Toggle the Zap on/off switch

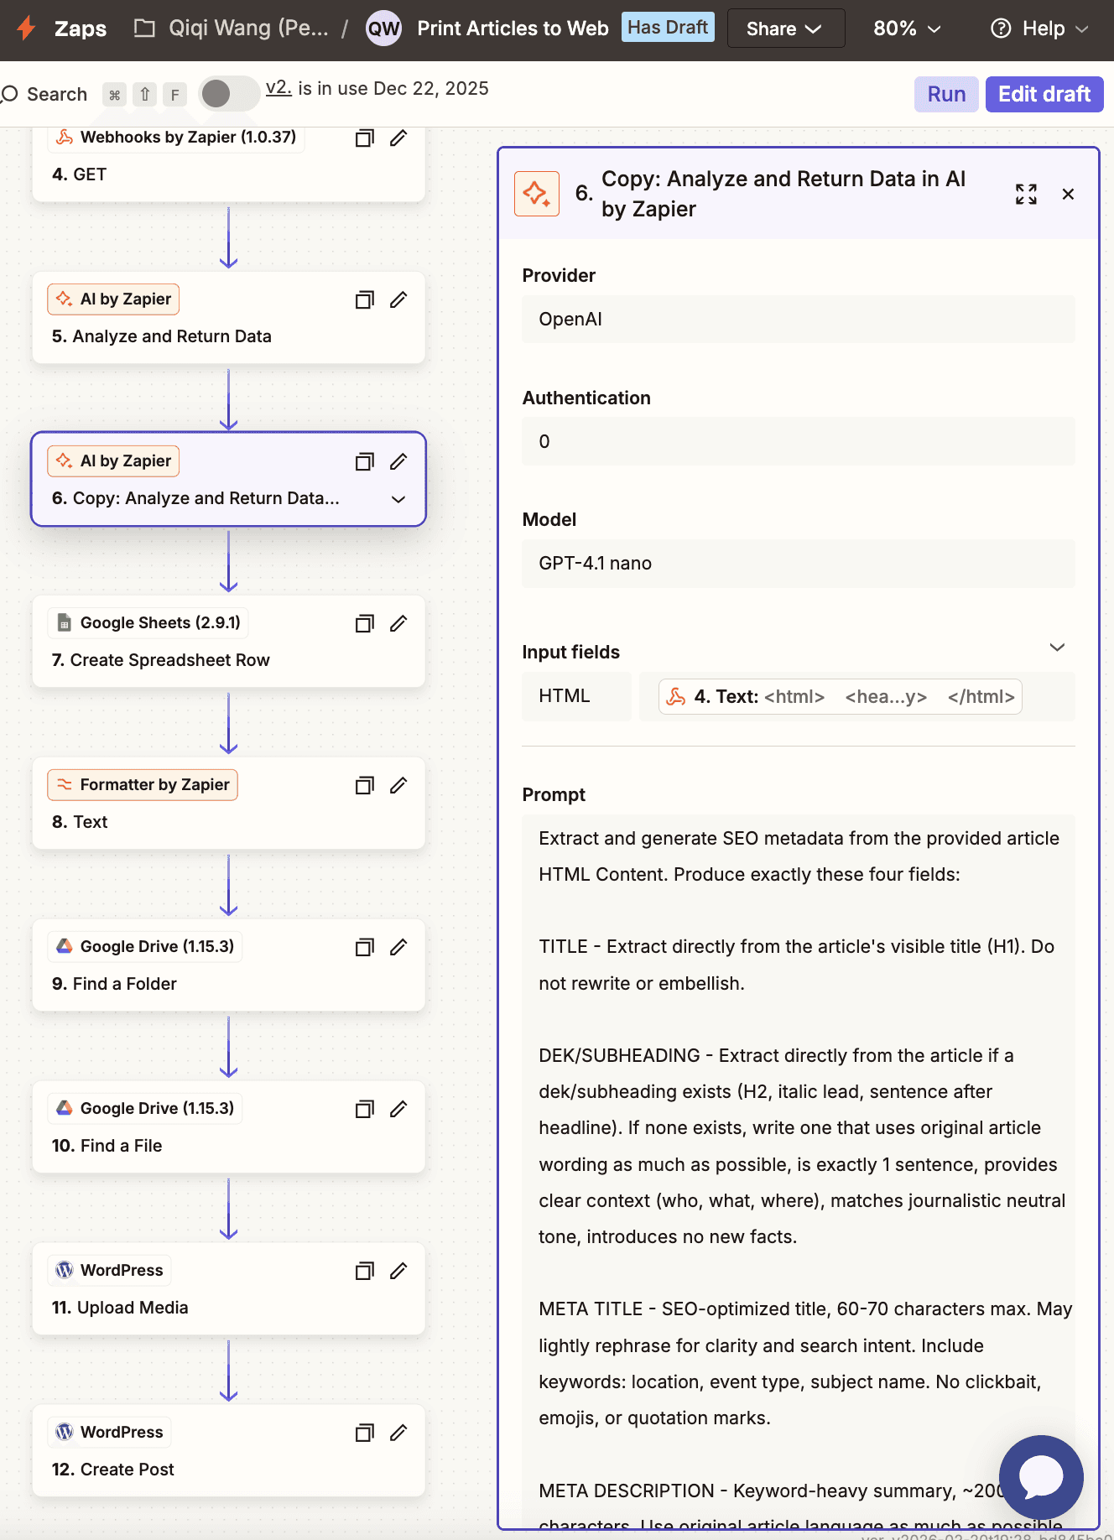click(229, 93)
